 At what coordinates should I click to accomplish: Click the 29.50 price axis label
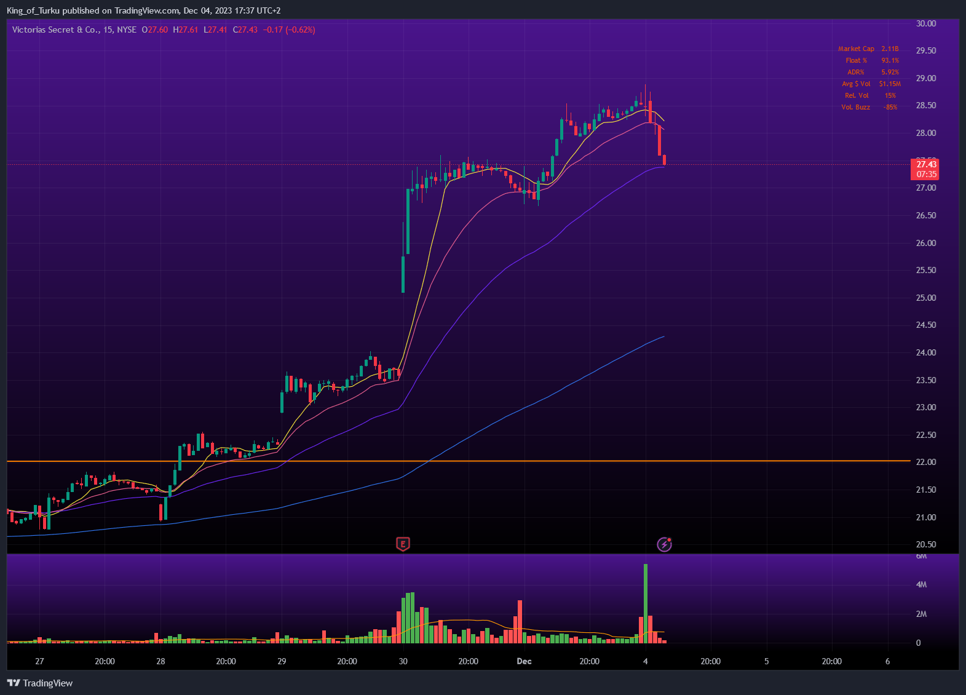tap(925, 50)
